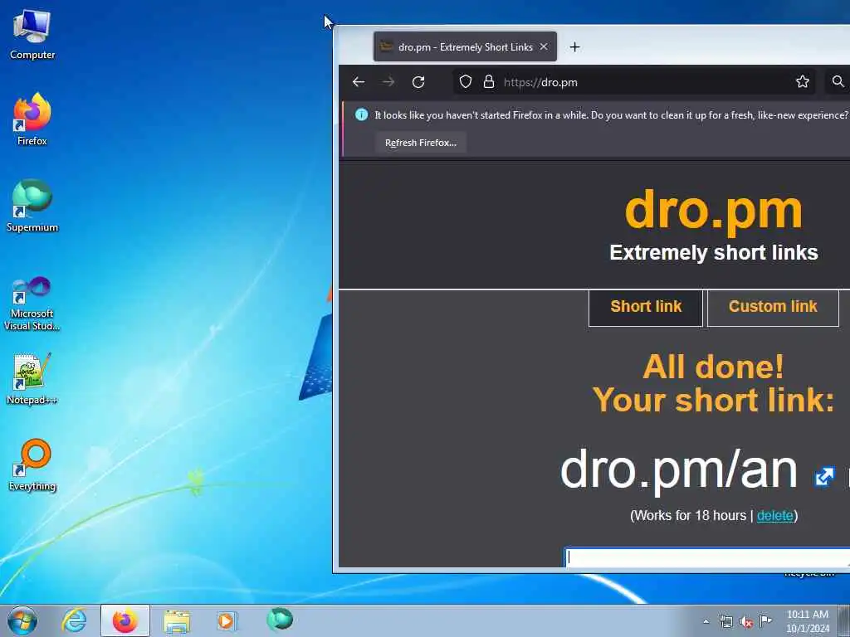850x637 pixels.
Task: Click the Refresh Firefox... button
Action: click(x=421, y=143)
